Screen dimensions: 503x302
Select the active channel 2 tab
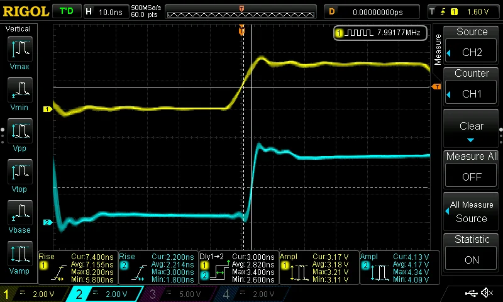(x=104, y=294)
